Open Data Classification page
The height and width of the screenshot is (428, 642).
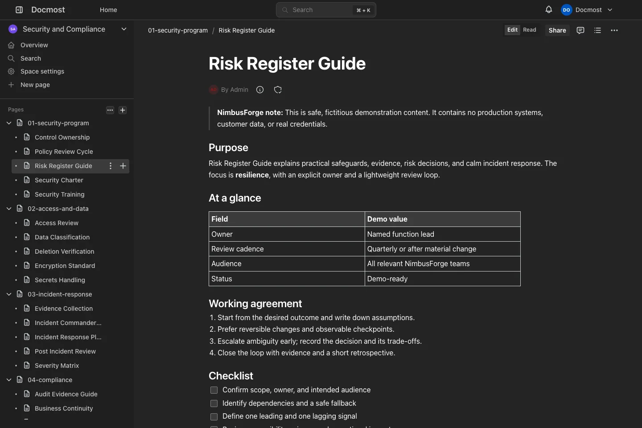coord(62,237)
